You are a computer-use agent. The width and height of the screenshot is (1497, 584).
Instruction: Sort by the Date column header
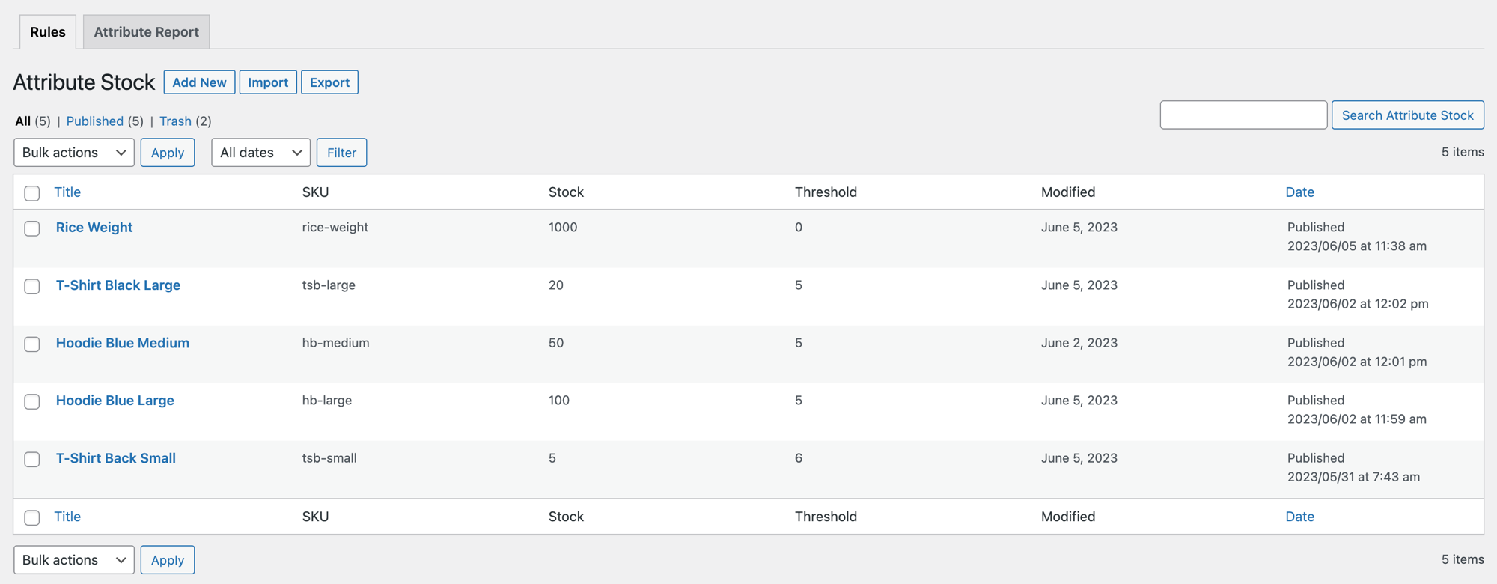[x=1299, y=192]
